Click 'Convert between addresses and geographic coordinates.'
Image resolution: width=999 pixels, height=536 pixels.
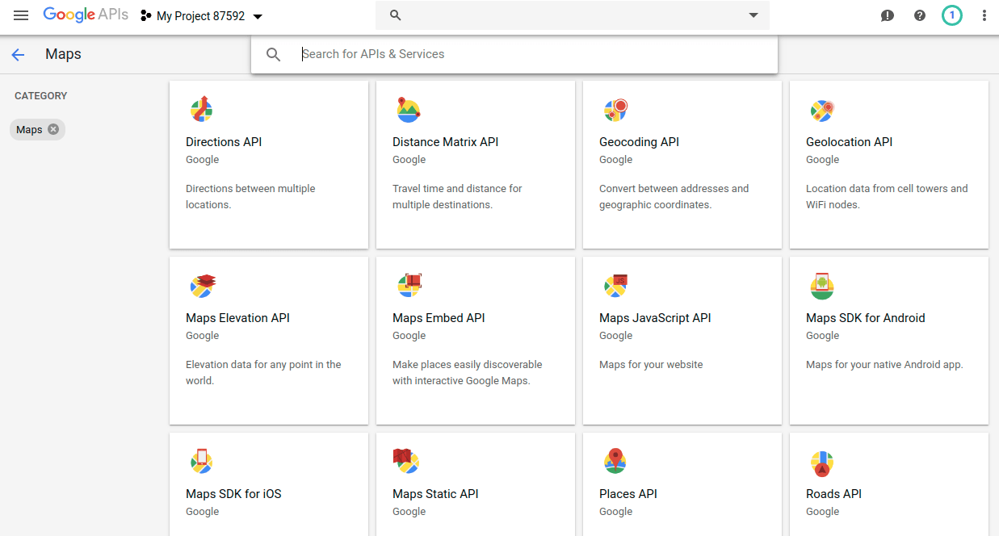(x=674, y=197)
